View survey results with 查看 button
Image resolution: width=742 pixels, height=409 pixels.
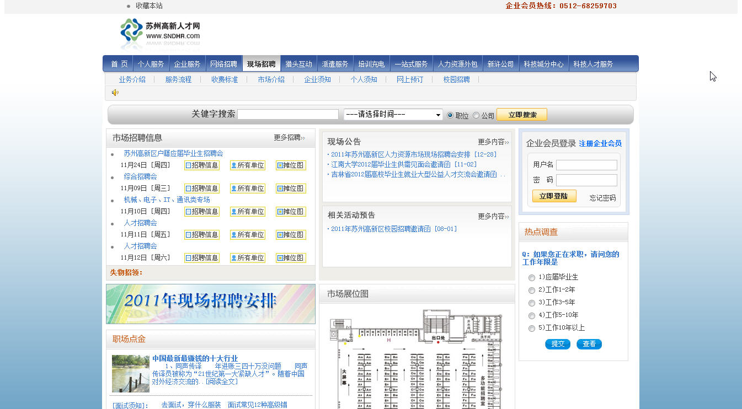tap(589, 344)
